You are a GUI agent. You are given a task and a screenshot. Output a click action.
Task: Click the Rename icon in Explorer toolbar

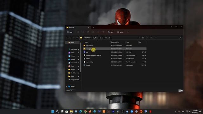(93, 32)
